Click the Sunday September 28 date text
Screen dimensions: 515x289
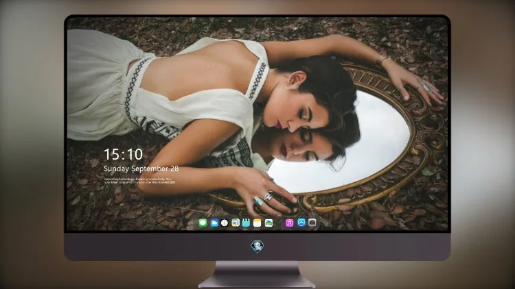tap(141, 168)
